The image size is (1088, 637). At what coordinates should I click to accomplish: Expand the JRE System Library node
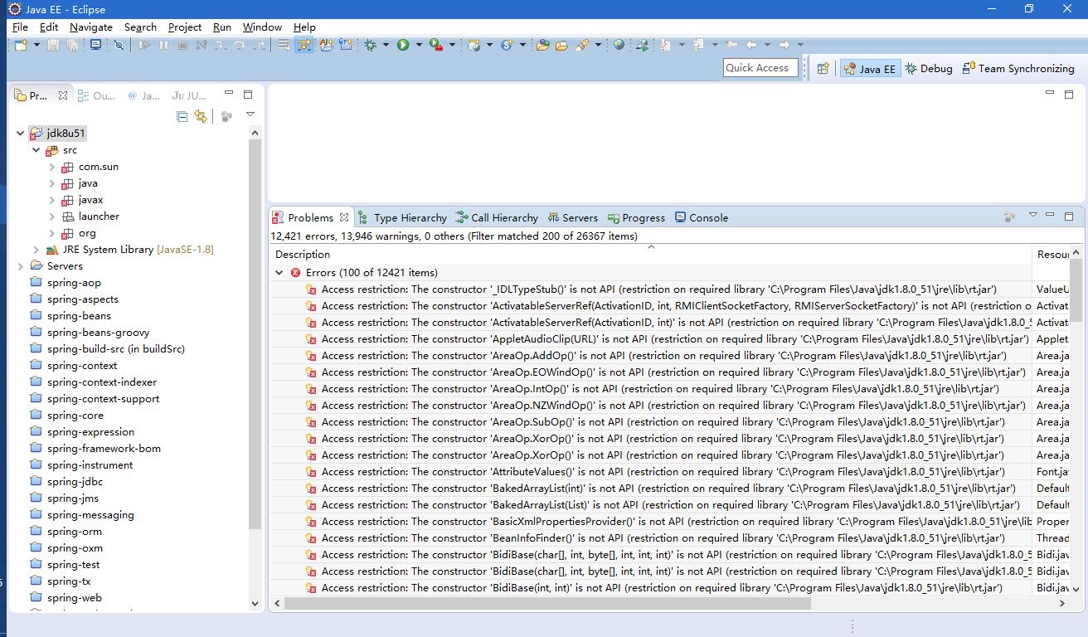[x=36, y=250]
